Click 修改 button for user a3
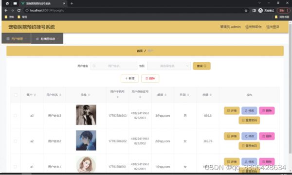The image size is (292, 175). (249, 111)
